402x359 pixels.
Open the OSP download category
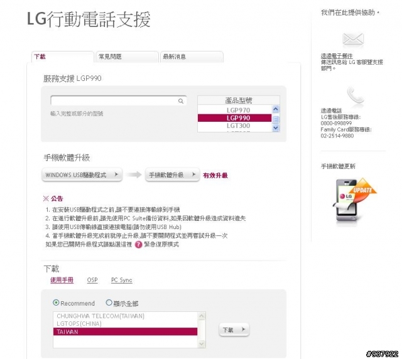coord(92,280)
